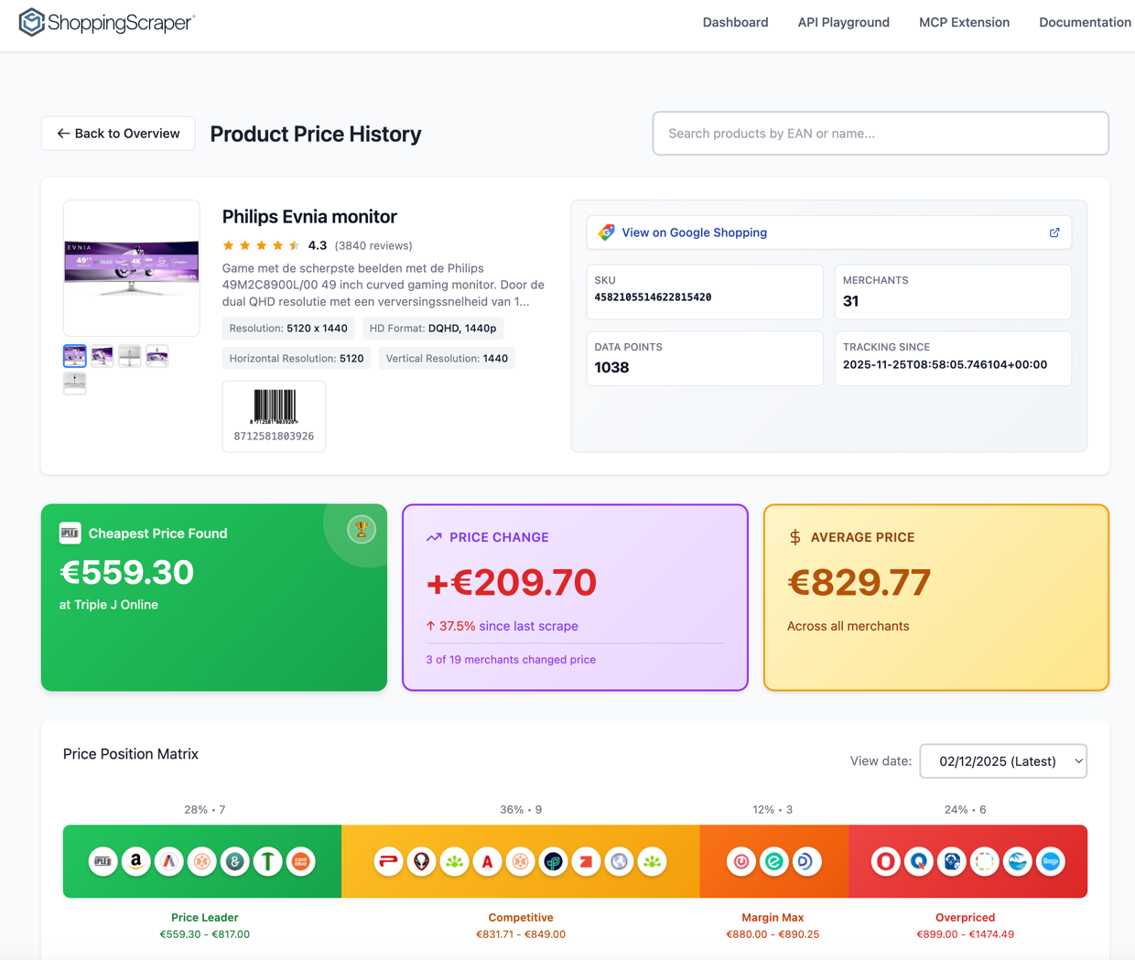Viewport: 1135px width, 960px height.
Task: Select the ampersand merchant logo in Price Leader
Action: pos(235,861)
